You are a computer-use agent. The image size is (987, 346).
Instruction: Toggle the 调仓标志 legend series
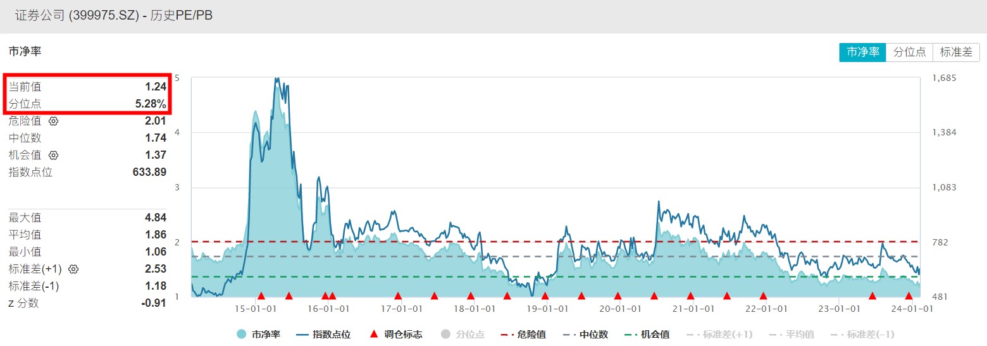point(396,334)
